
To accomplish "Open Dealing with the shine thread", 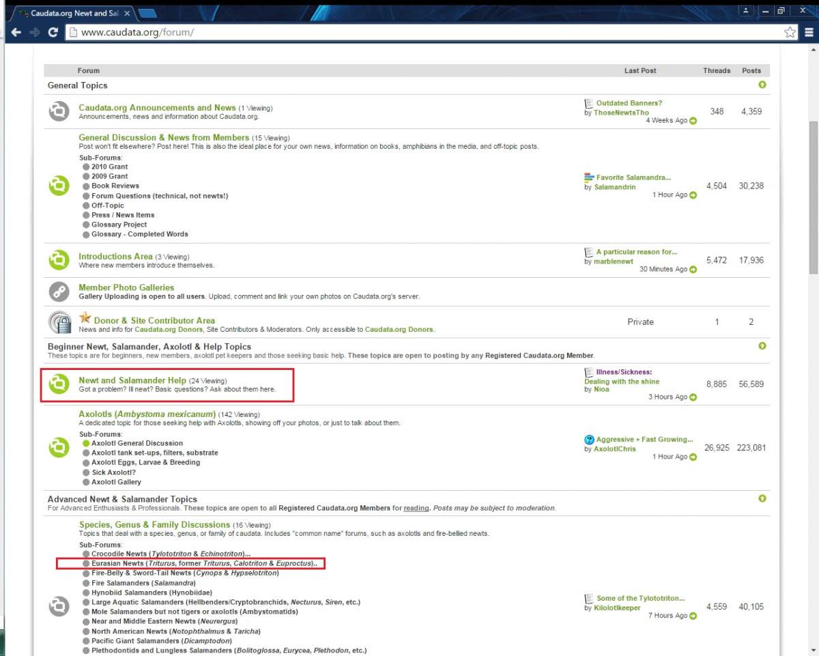I will coord(622,382).
